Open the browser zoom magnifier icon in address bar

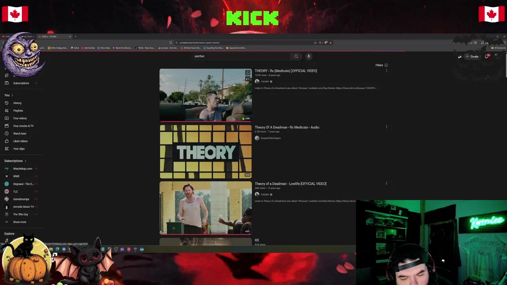(x=320, y=43)
